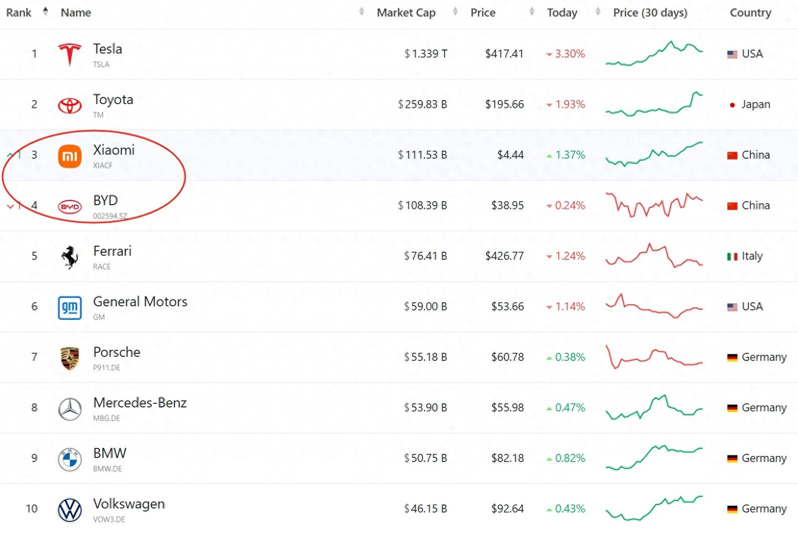Click the Market Cap column header
798x533 pixels.
(406, 13)
